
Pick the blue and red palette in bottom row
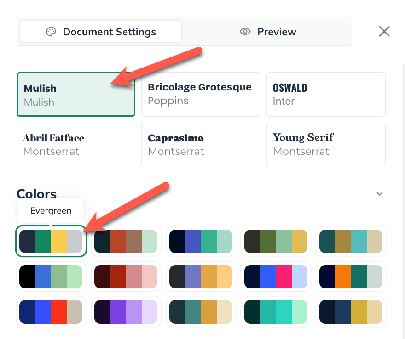coord(51,312)
